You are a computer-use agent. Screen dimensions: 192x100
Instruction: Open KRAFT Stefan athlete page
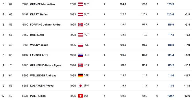39,14
